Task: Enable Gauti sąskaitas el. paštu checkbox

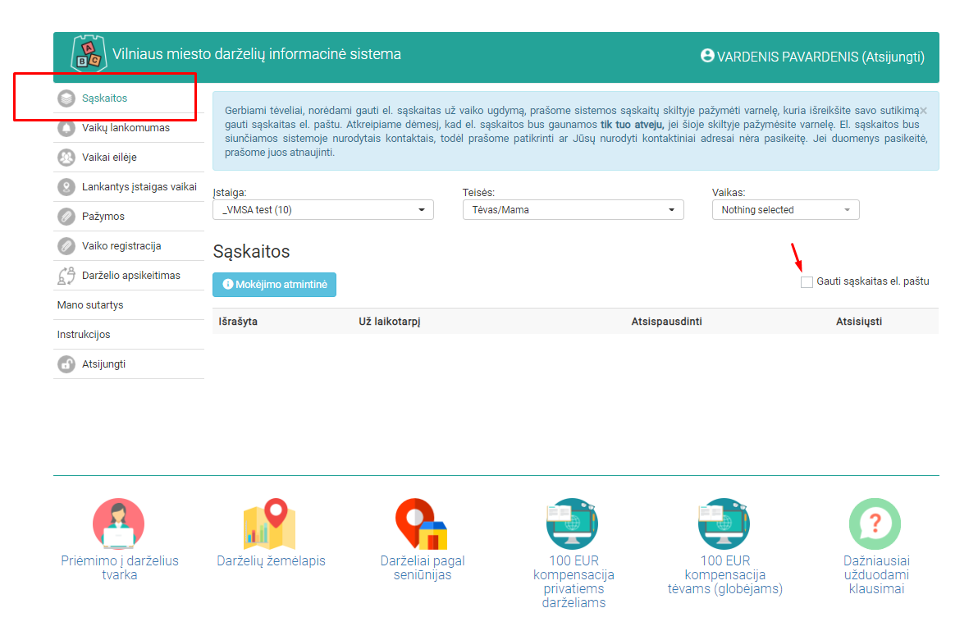Action: tap(807, 282)
